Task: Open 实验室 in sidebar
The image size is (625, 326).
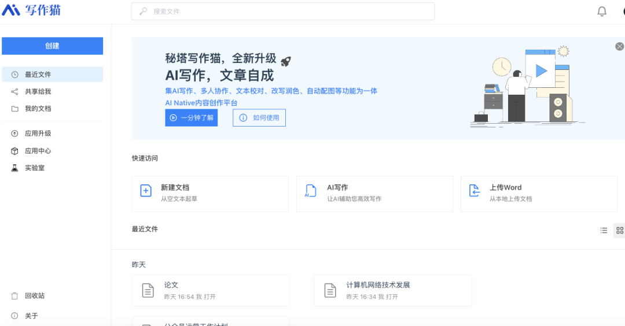Action: click(52, 168)
